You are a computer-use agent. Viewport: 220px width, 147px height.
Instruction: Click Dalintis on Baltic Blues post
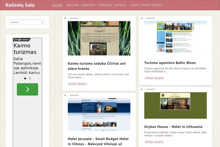150,18
